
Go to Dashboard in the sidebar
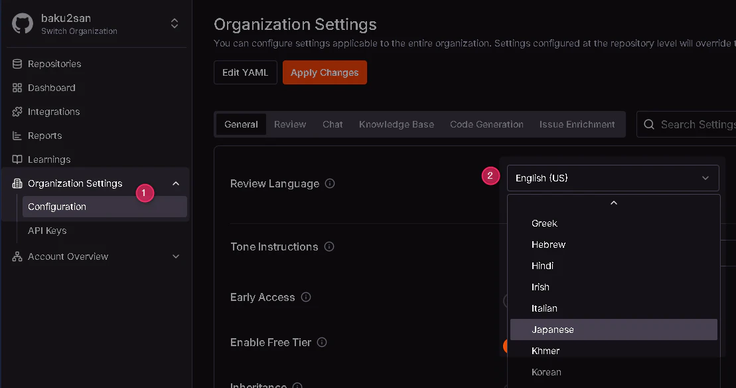[x=52, y=88]
